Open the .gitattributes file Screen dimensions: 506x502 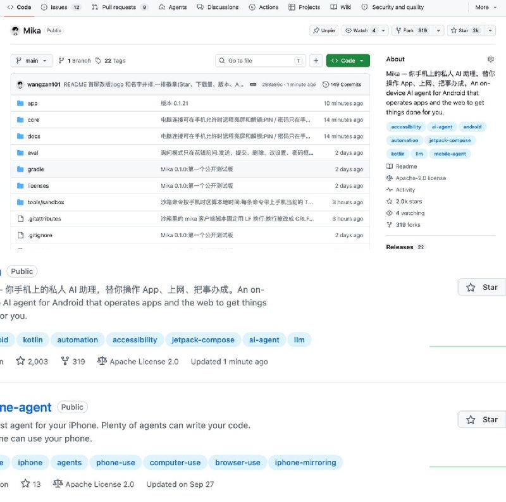pos(44,218)
